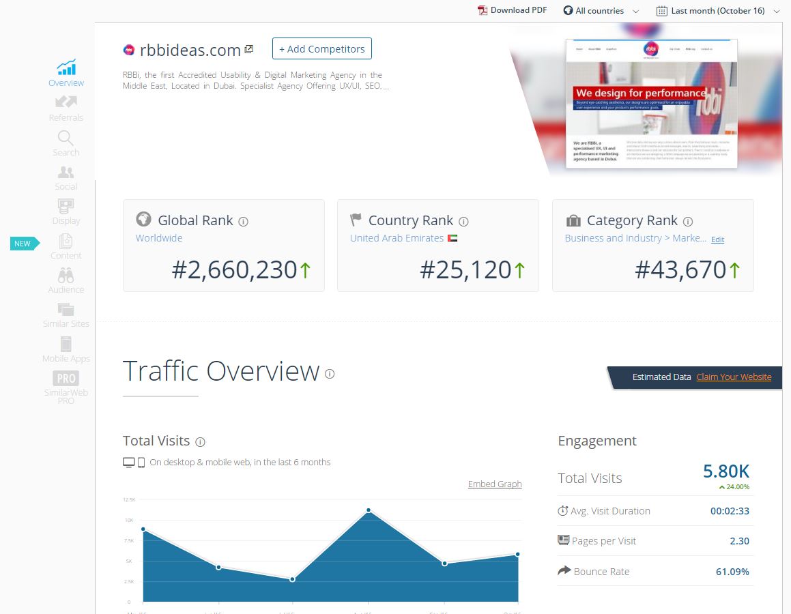
Task: Click the Embed Graph link
Action: 495,484
